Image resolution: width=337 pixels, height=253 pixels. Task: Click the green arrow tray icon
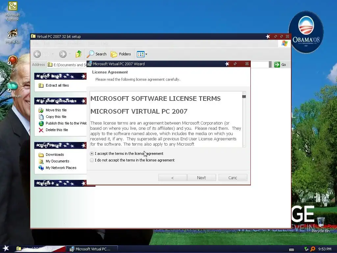pos(306,249)
